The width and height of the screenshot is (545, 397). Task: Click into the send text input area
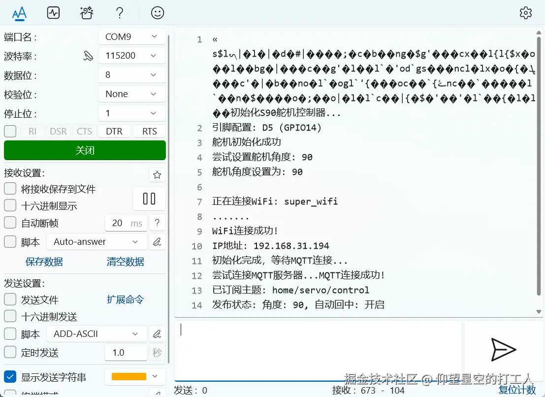point(318,350)
